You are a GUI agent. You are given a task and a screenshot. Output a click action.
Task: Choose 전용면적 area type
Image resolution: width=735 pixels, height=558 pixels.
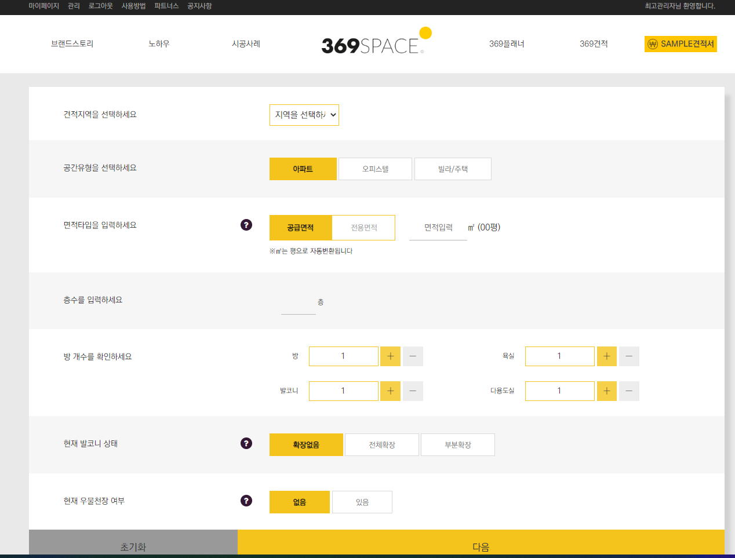tap(363, 228)
